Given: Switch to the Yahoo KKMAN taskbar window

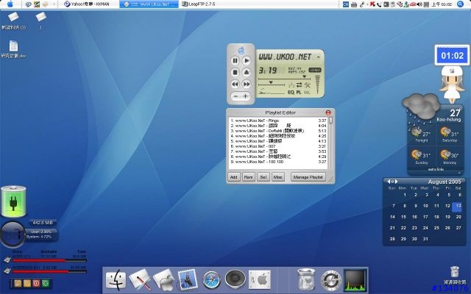Looking at the screenshot, I should click(x=87, y=4).
